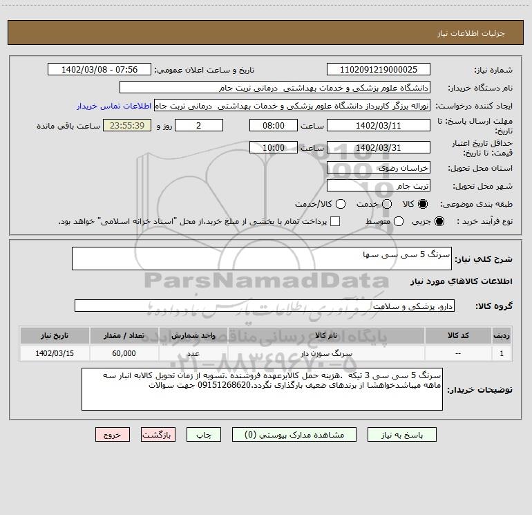Click the delivery province field خراسان رضوی

pos(379,167)
